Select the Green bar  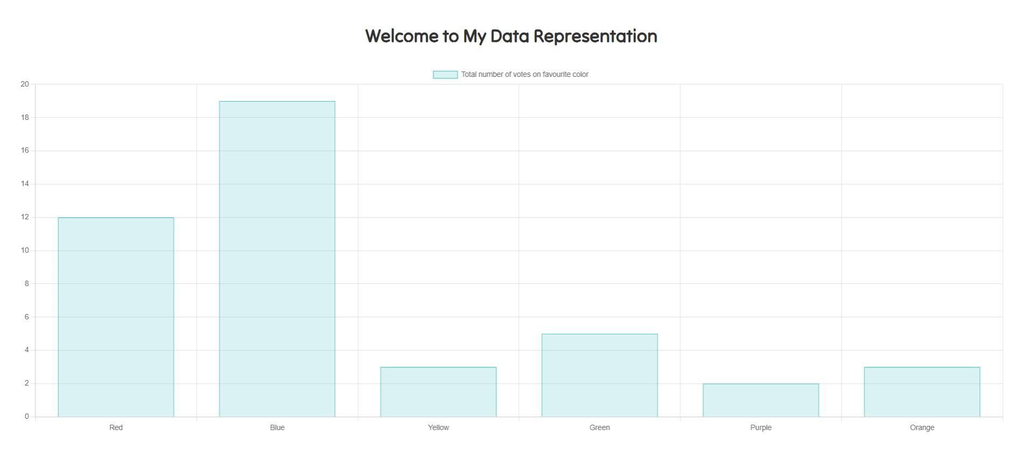(599, 375)
